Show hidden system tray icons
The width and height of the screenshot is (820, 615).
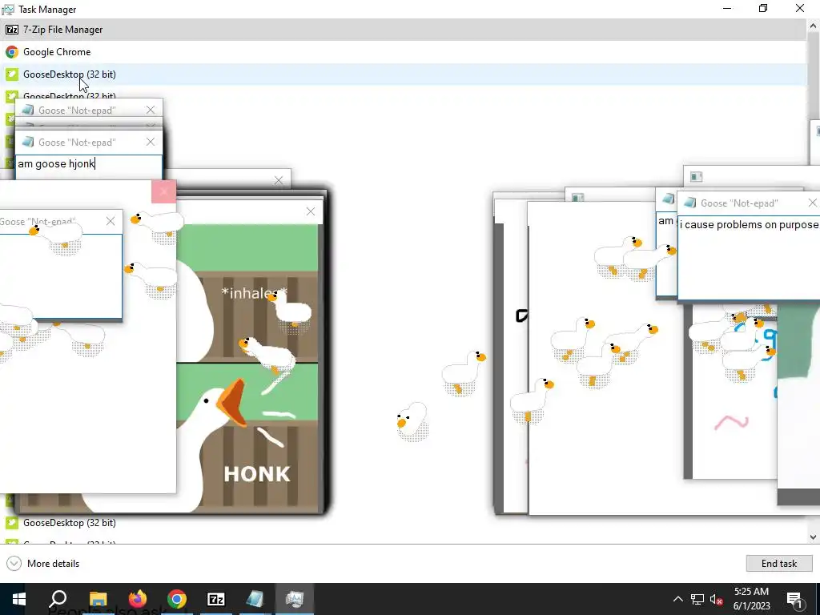tap(677, 599)
